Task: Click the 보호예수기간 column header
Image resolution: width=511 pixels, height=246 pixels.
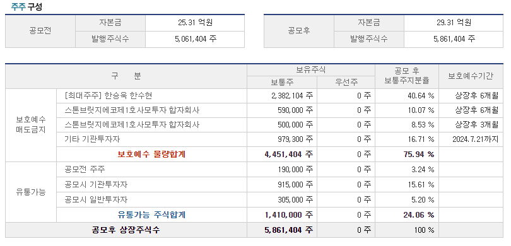Action: (471, 76)
